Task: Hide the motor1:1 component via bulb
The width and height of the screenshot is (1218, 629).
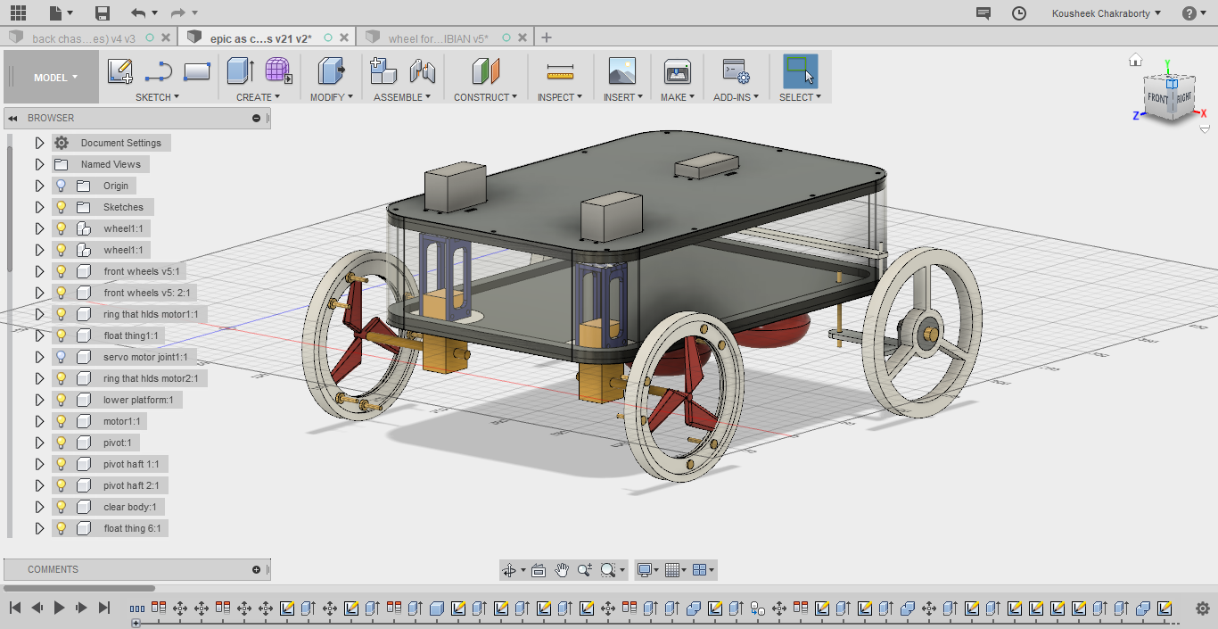Action: pyautogui.click(x=62, y=421)
